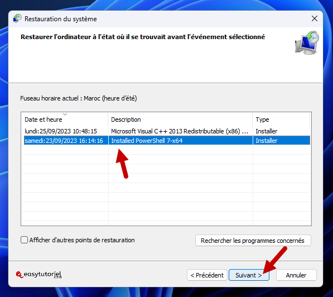Continue with the Suivant button
The height and width of the screenshot is (297, 333).
249,275
